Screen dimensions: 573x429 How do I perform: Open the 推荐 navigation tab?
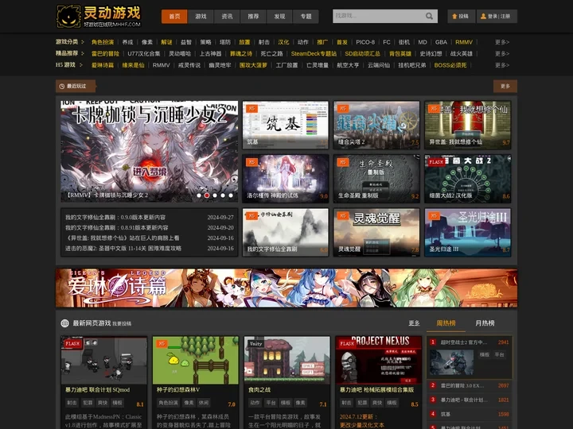click(x=253, y=17)
